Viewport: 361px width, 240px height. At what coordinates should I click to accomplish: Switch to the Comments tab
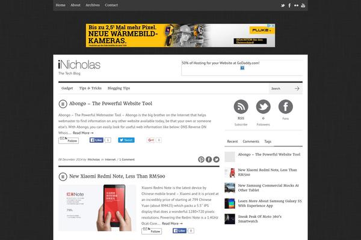251,142
